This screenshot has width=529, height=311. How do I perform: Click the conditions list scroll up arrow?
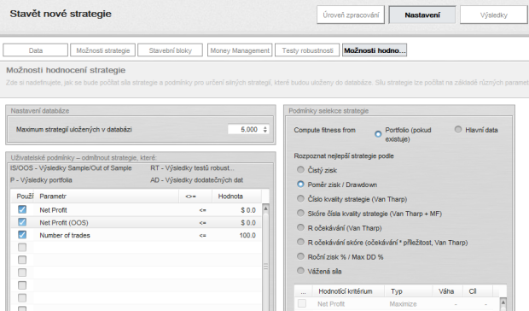coord(265,208)
